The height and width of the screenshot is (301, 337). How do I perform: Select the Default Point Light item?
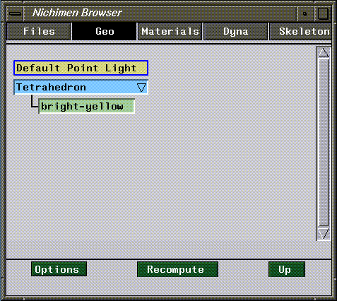[x=81, y=68]
